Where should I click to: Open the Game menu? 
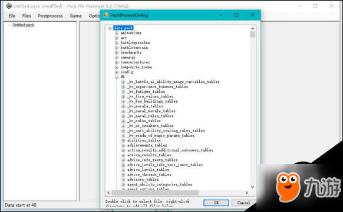(x=75, y=16)
